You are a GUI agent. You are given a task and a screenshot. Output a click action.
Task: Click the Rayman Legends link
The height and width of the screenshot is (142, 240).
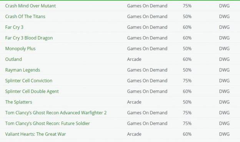coord(23,70)
